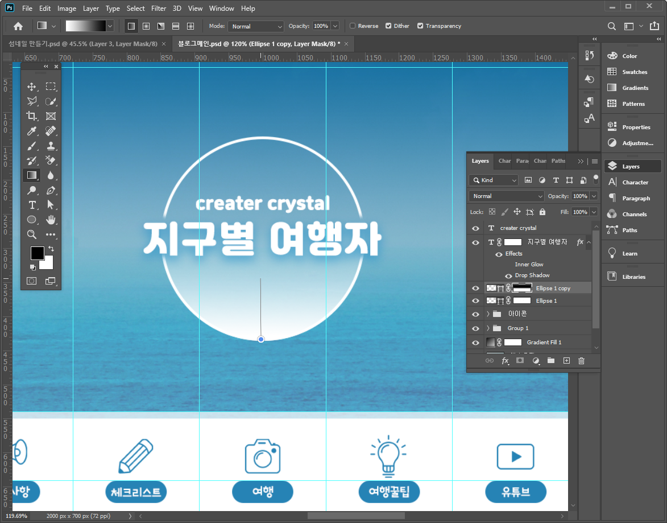Select the Hand tool
This screenshot has width=667, height=523.
(x=51, y=220)
